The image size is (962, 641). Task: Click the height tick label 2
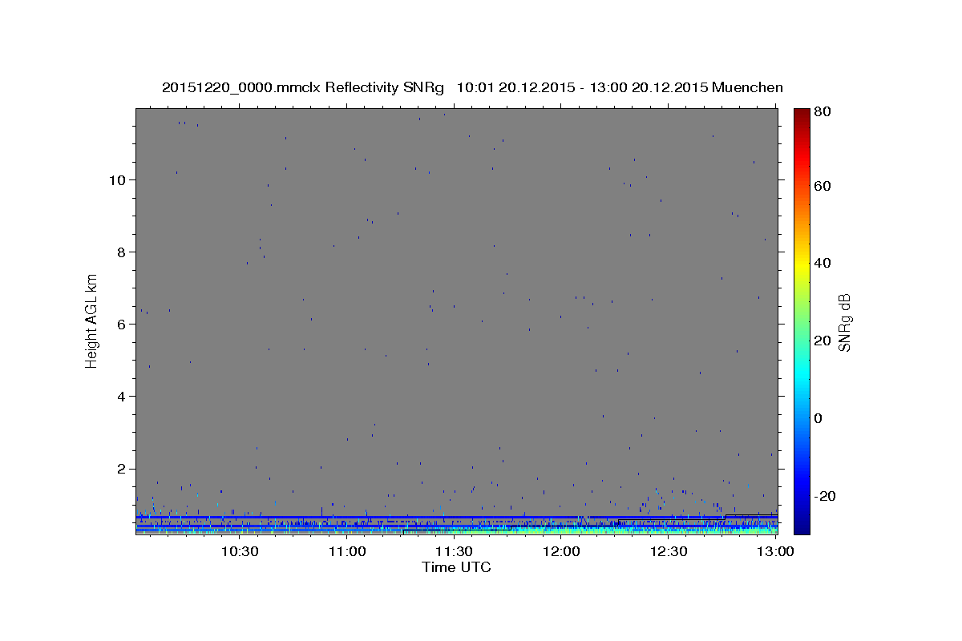[123, 469]
